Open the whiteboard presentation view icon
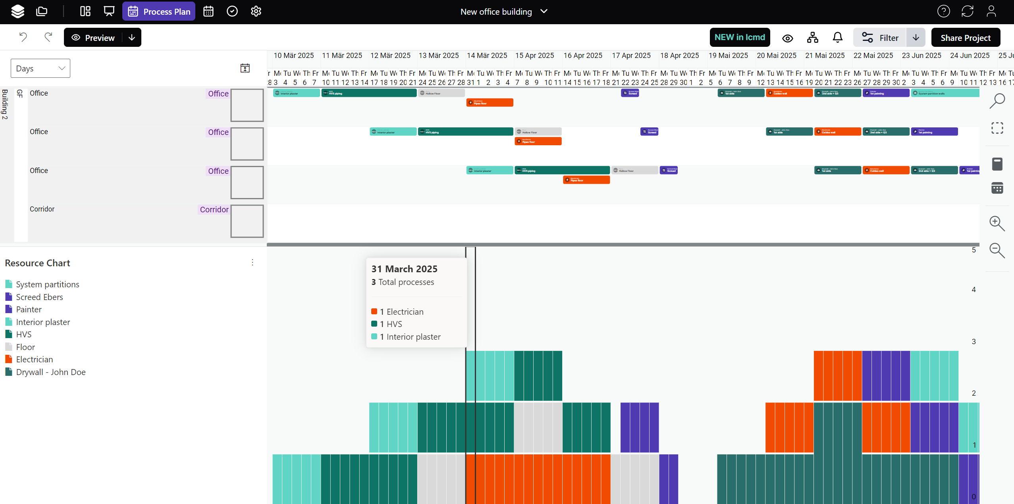Viewport: 1014px width, 504px height. [108, 11]
